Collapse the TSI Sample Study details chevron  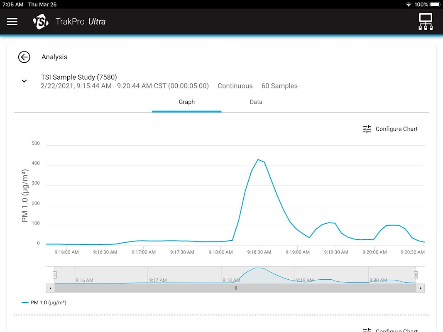pyautogui.click(x=24, y=81)
